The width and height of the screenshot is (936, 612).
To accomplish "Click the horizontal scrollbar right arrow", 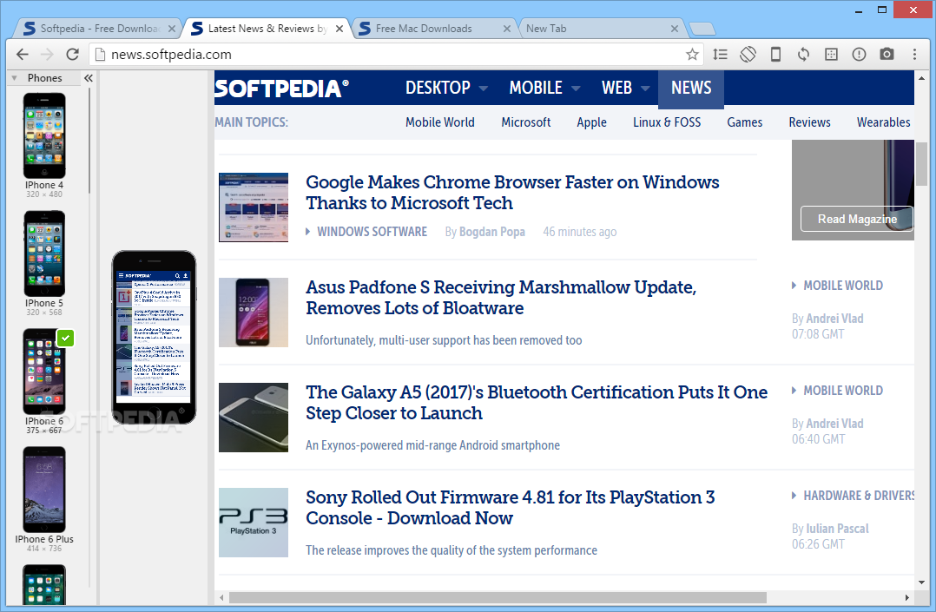I will tap(906, 597).
